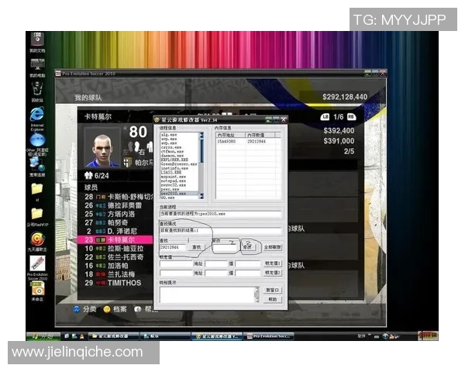The height and width of the screenshot is (372, 465).
Task: Click the 修改 modify button
Action: coord(246,246)
